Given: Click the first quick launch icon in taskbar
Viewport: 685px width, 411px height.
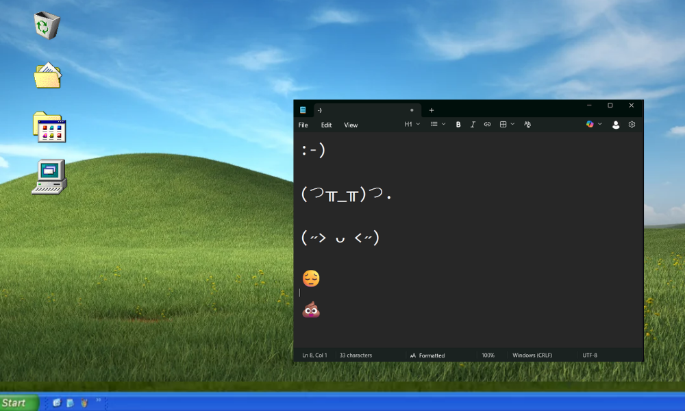Looking at the screenshot, I should pyautogui.click(x=57, y=403).
